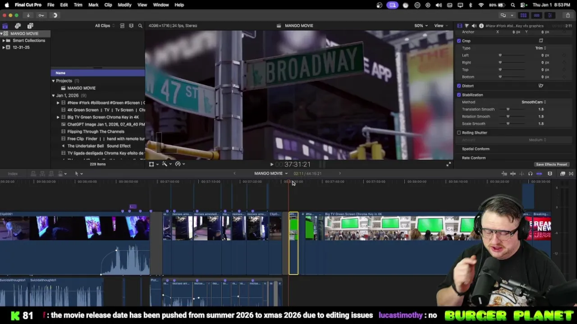The width and height of the screenshot is (577, 324).
Task: Open the Effects browser icon
Action: pyautogui.click(x=563, y=174)
